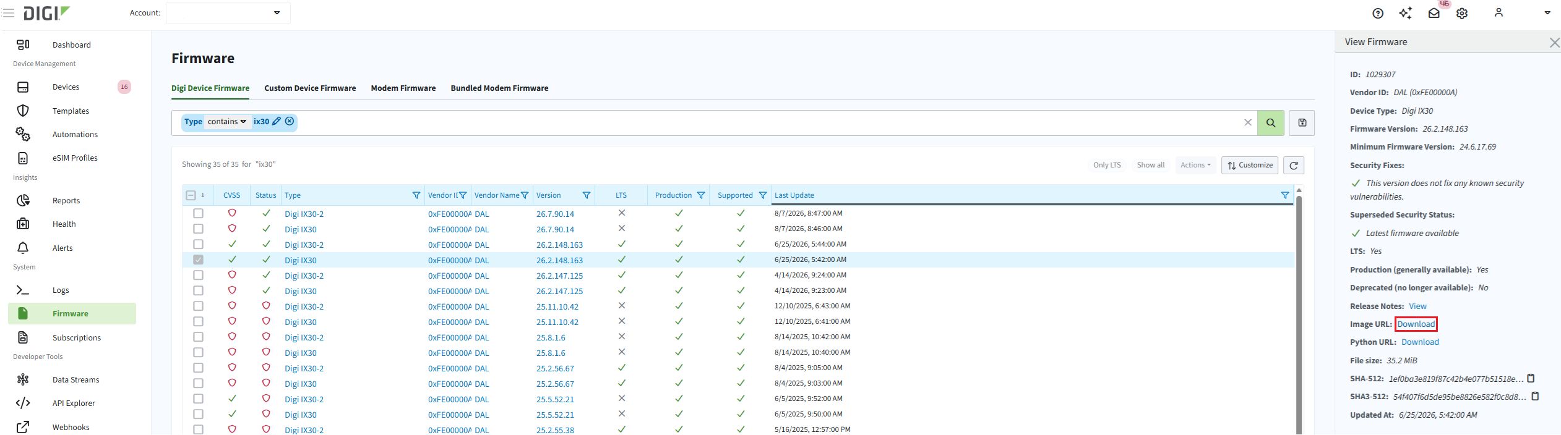Image resolution: width=1561 pixels, height=435 pixels.
Task: Edit the ix30 filter with pencil icon
Action: (277, 121)
